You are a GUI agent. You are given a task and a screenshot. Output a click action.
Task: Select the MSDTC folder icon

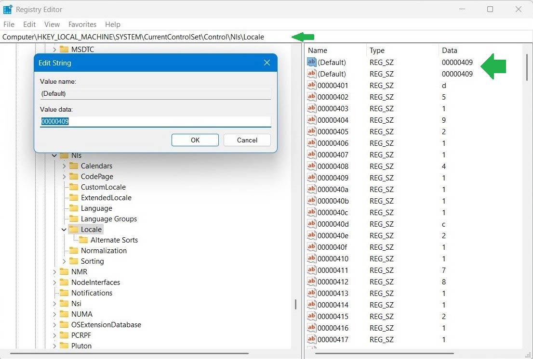pyautogui.click(x=64, y=50)
